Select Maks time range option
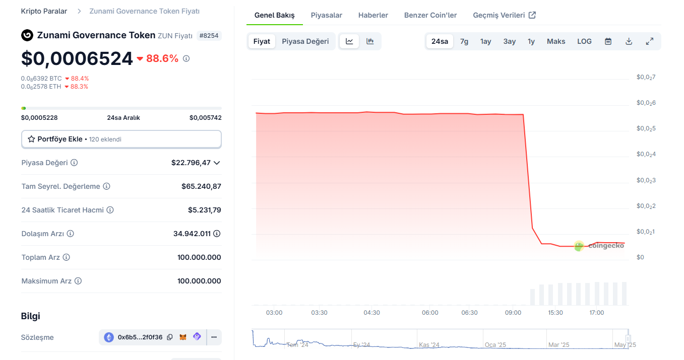Image resolution: width=684 pixels, height=360 pixels. pyautogui.click(x=556, y=41)
